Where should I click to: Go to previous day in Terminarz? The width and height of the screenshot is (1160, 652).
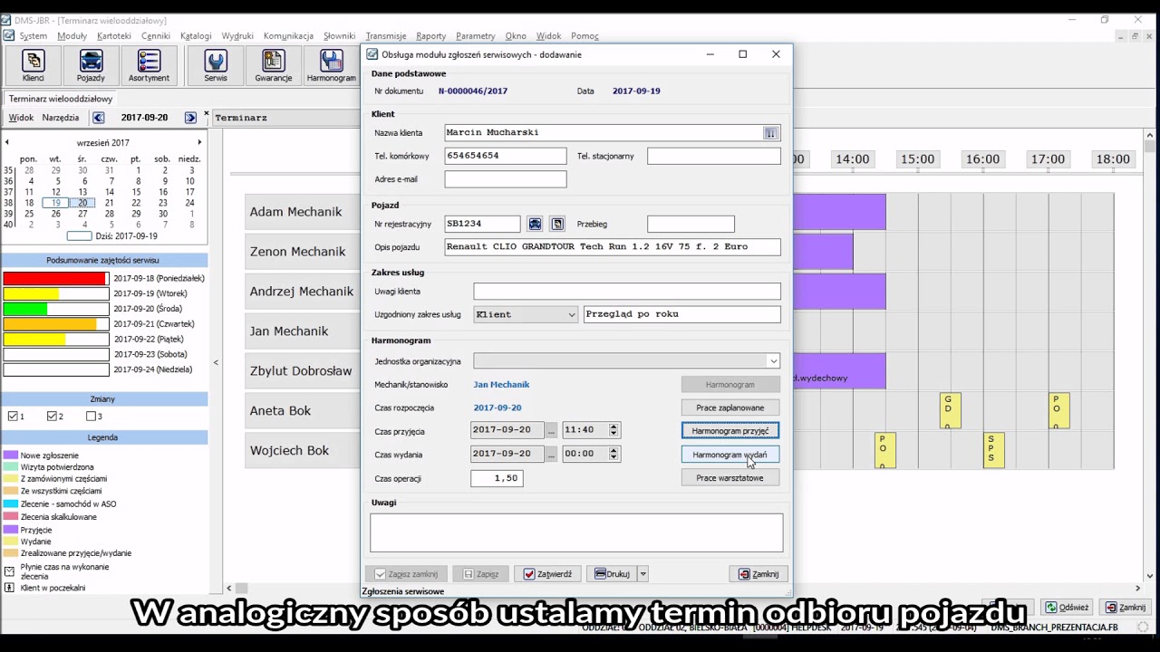pyautogui.click(x=99, y=118)
